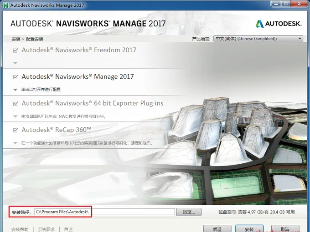Uncheck the Autodesk ReCap 360 checkbox
Image resolution: width=310 pixels, height=232 pixels.
click(15, 130)
